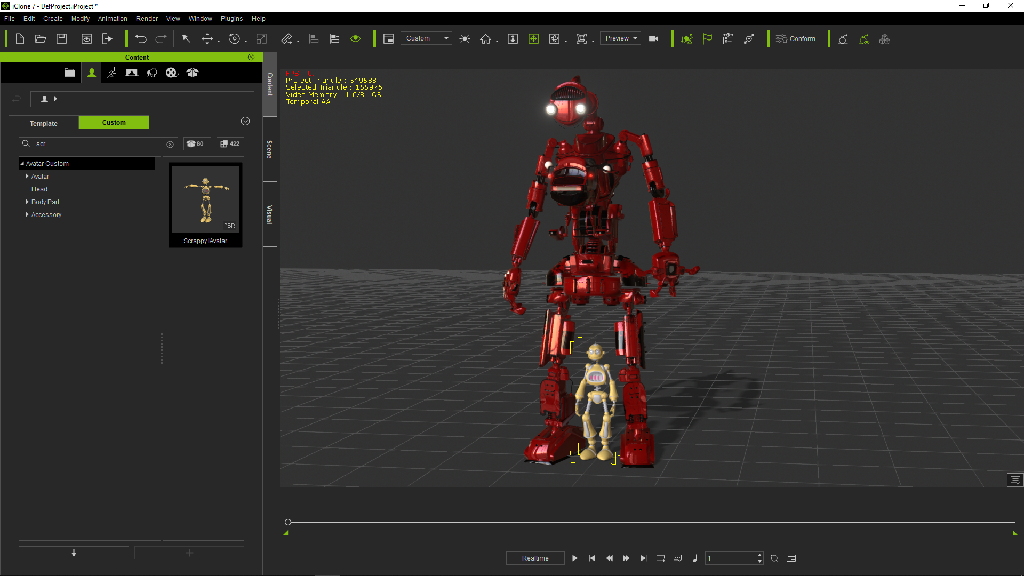This screenshot has height=576, width=1024.
Task: Jump to the start frame
Action: 592,558
